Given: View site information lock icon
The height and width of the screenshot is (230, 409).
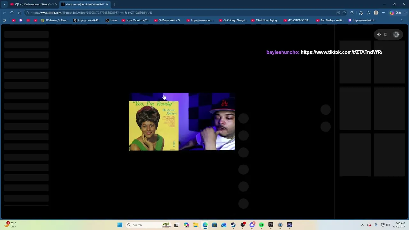Looking at the screenshot, I should tap(27, 13).
